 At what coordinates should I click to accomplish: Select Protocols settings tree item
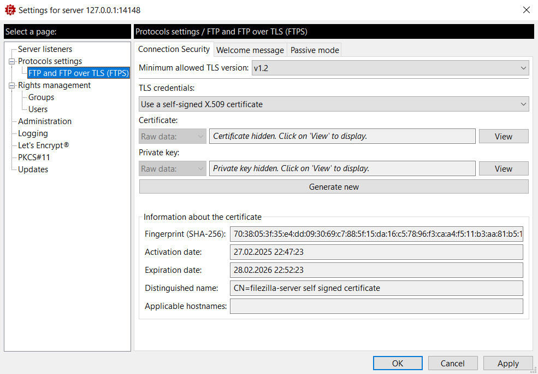[x=50, y=61]
